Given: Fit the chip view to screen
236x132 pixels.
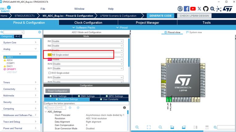Looking at the screenshot, I should 149,127.
